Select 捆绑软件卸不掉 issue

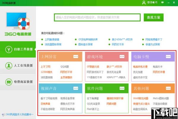[115, 98]
